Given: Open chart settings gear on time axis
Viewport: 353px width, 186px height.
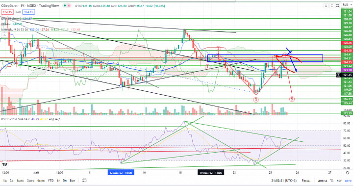Looking at the screenshot, I should [348, 173].
